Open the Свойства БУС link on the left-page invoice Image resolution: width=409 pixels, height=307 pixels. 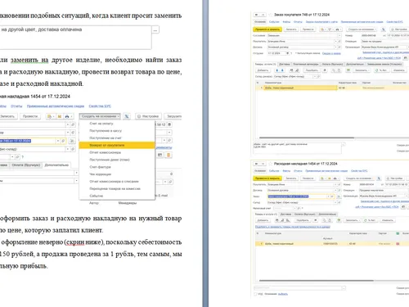tap(100, 106)
